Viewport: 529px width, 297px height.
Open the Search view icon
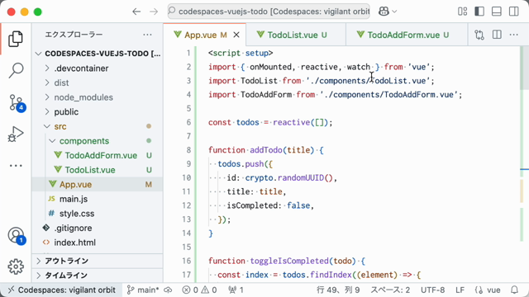tap(16, 70)
